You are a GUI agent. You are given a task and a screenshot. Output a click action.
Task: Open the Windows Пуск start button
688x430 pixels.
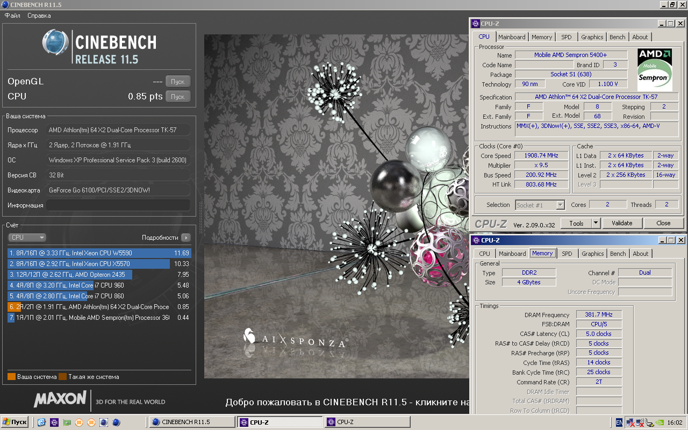point(15,422)
